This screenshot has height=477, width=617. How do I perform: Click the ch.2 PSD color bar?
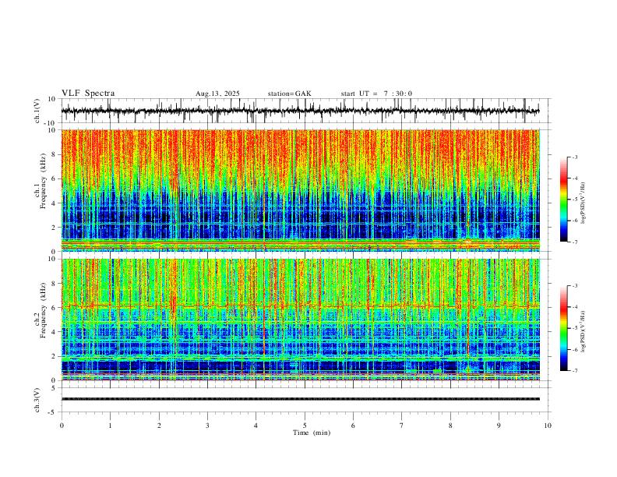(x=563, y=328)
